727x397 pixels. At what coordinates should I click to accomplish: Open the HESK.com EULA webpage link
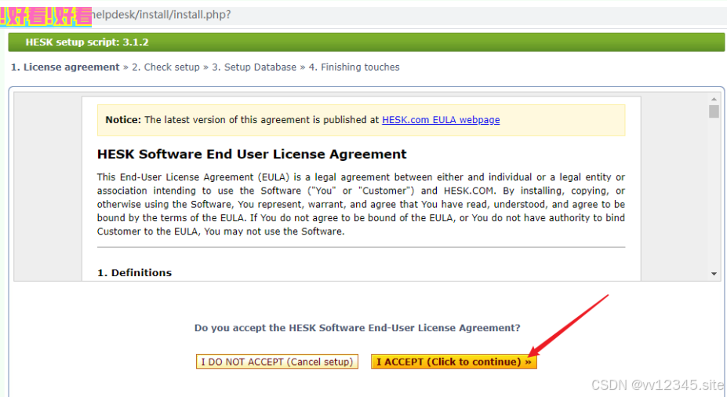click(x=441, y=120)
